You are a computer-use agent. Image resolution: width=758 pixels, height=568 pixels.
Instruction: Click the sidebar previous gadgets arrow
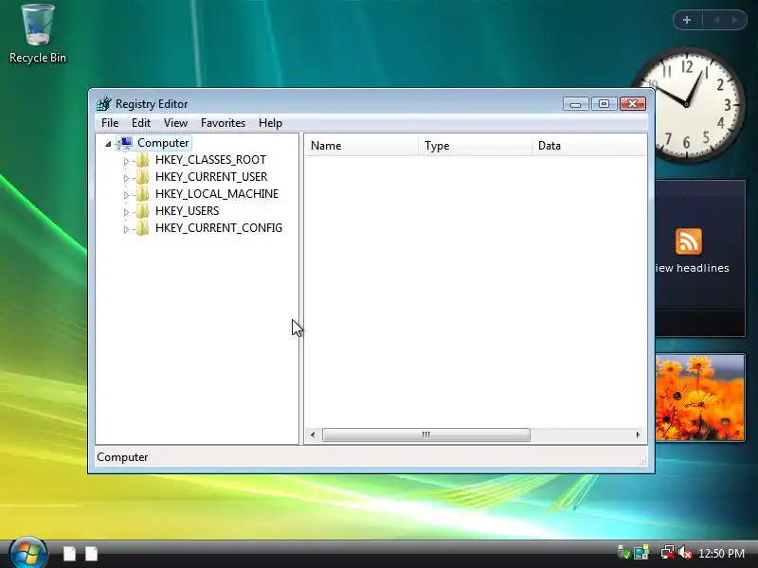(716, 20)
